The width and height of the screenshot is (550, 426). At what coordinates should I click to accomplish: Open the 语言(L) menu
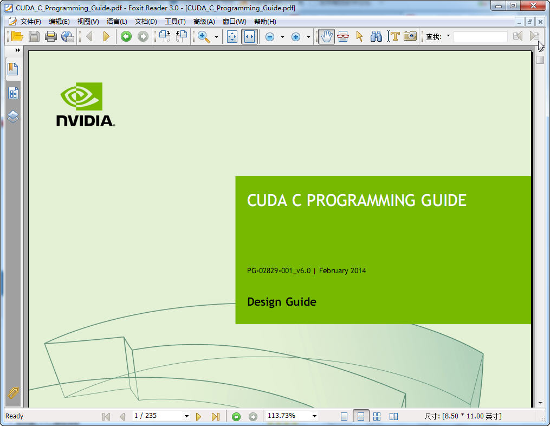117,22
